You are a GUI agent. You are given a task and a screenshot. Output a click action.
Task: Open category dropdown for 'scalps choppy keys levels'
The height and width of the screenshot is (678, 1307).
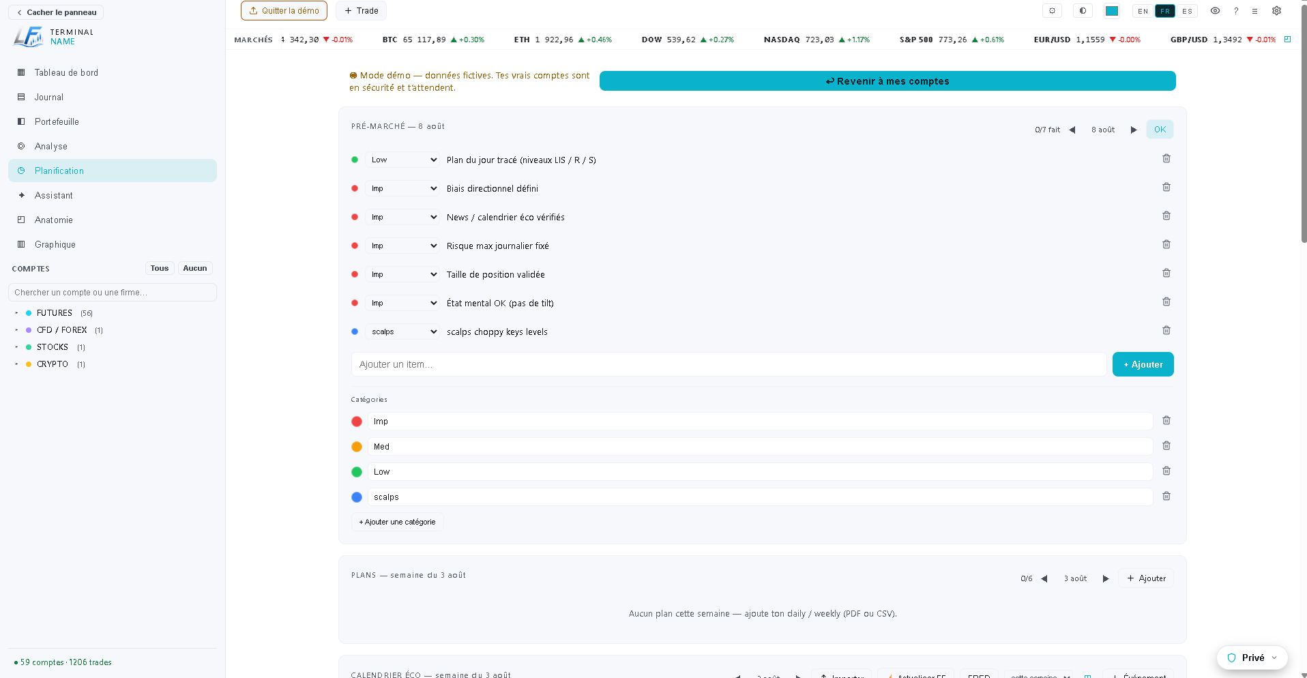[x=404, y=331]
